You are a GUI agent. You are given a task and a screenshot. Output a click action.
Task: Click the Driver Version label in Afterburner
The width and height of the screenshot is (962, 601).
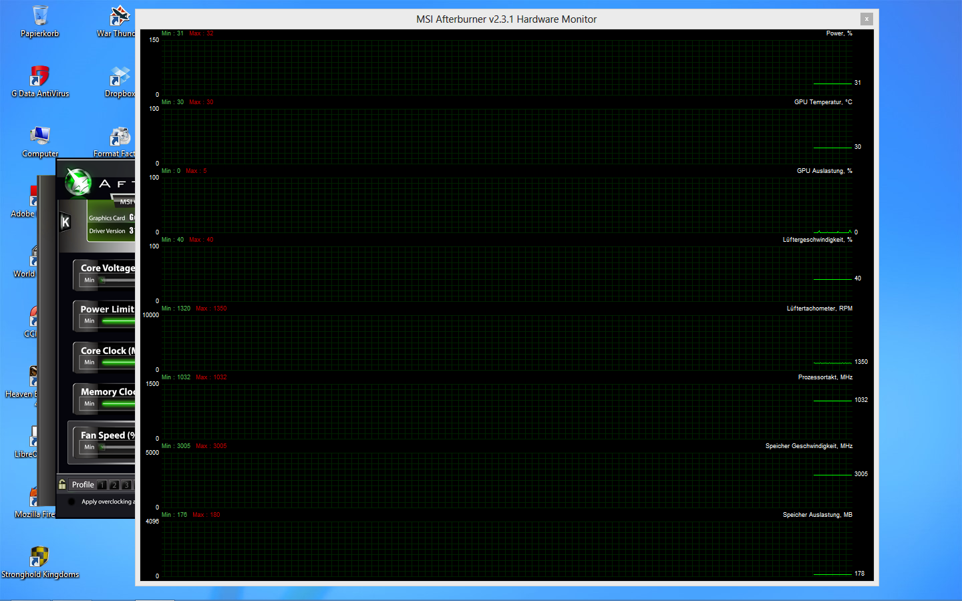point(107,231)
